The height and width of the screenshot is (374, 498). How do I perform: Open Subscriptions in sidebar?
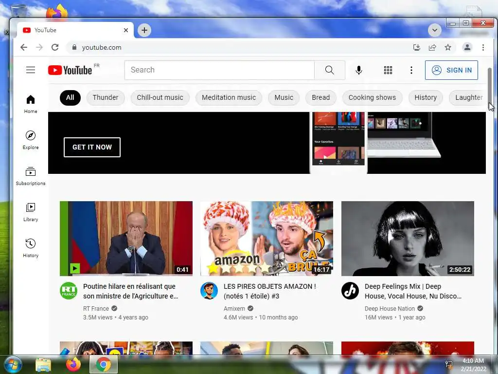point(31,176)
